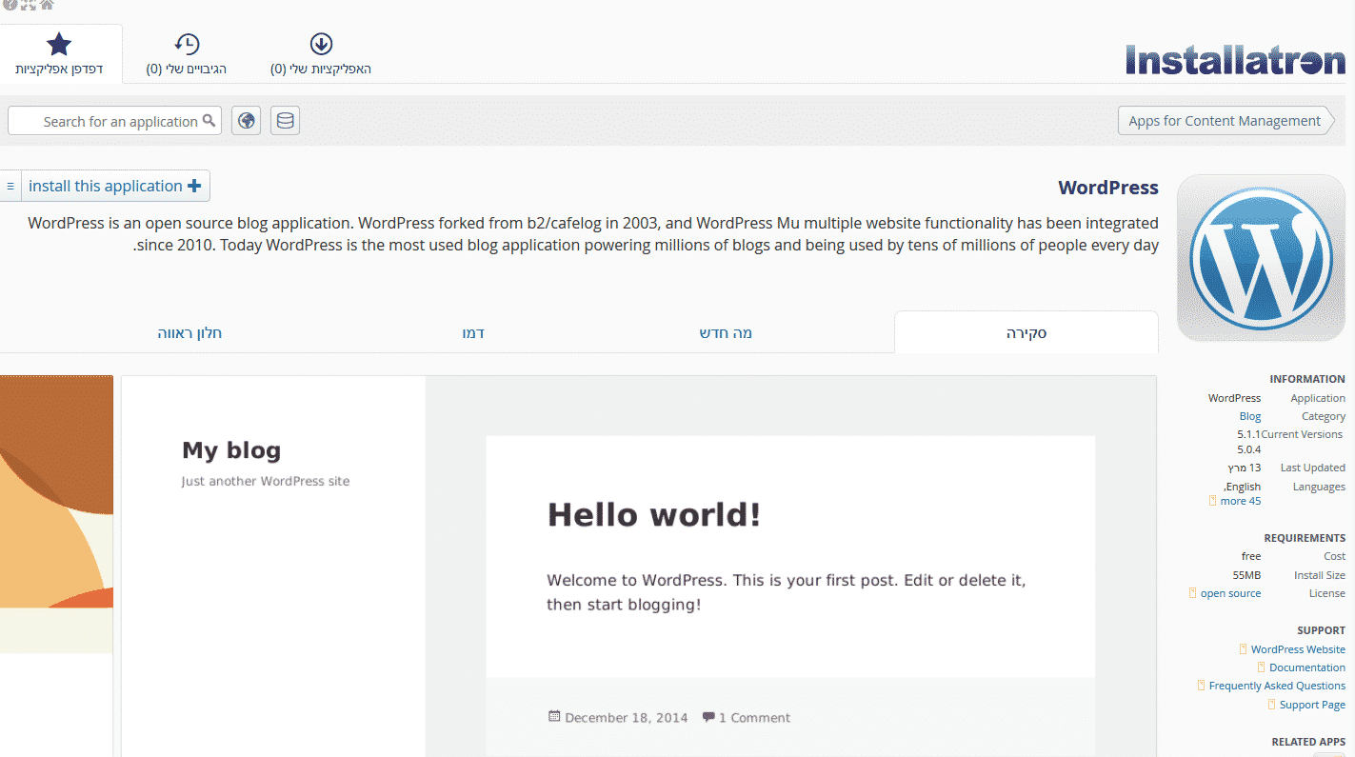Screen dimensions: 1355x757
Task: Click the database icon in the toolbar
Action: (284, 120)
